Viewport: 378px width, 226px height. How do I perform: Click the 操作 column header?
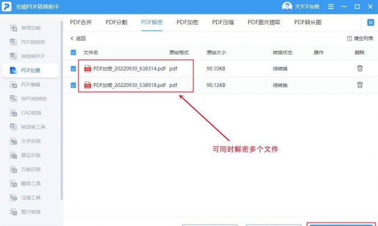319,52
